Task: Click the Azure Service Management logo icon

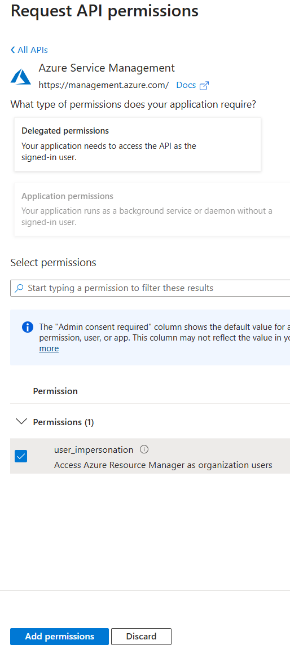Action: coord(21,77)
